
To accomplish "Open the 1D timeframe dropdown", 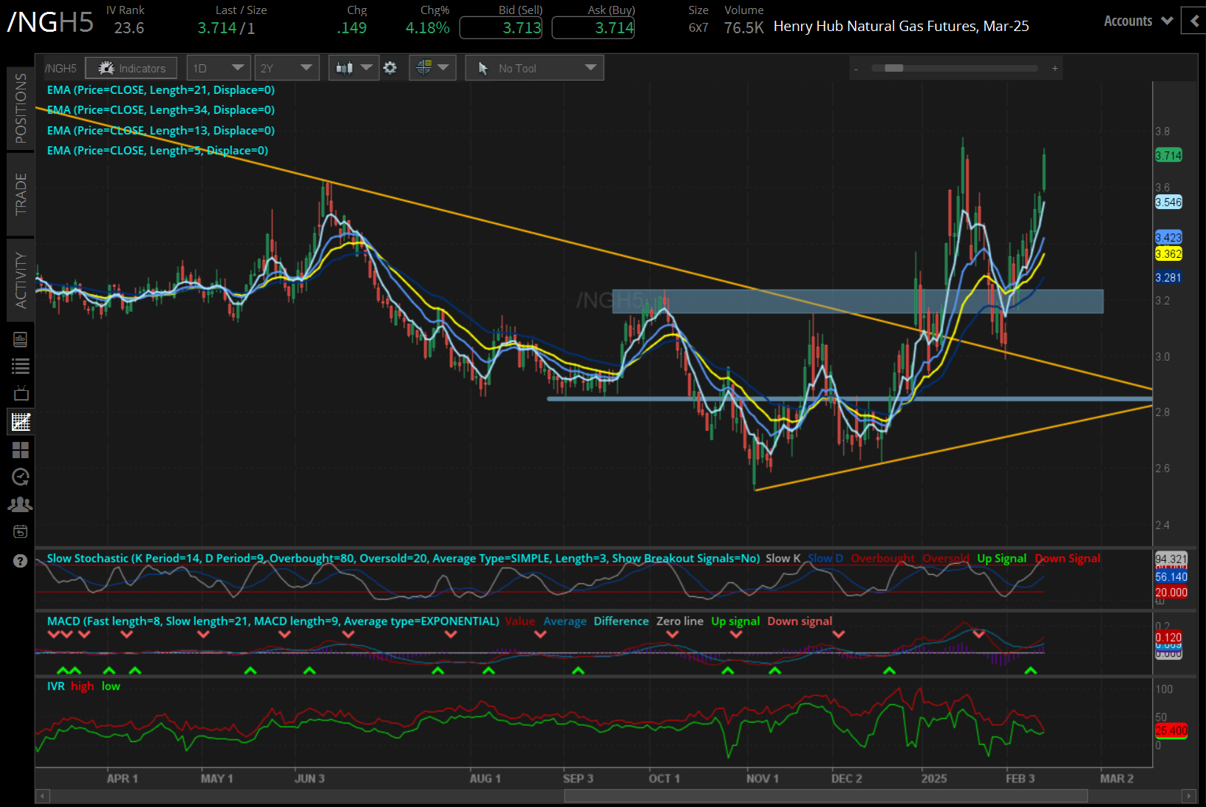I will tap(219, 67).
